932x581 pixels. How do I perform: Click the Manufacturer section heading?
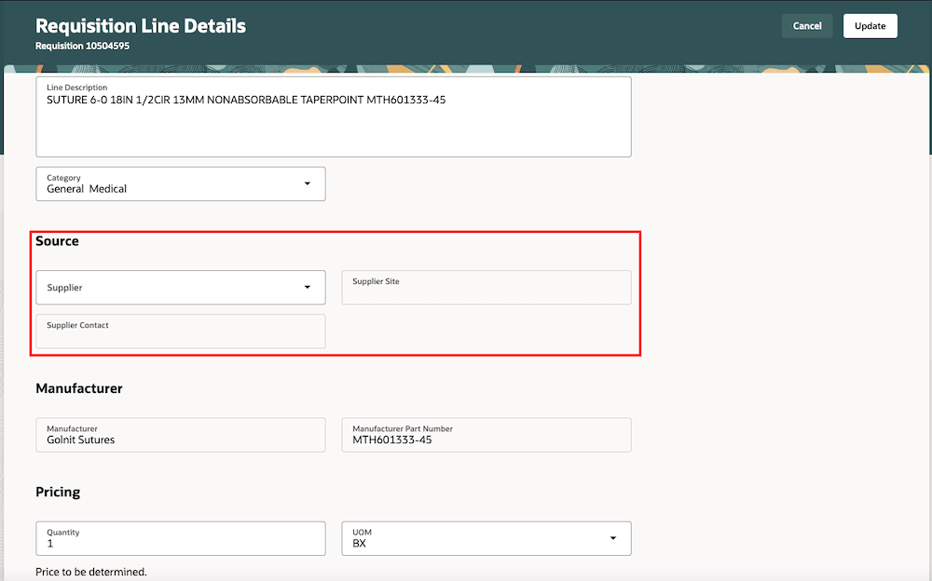click(x=79, y=388)
